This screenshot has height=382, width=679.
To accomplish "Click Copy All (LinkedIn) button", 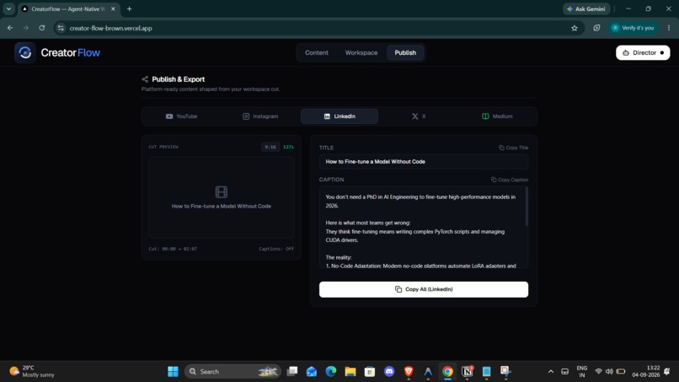I will pos(424,289).
